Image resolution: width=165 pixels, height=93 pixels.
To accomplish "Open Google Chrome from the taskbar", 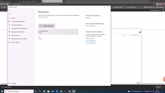I will [x=61, y=91].
